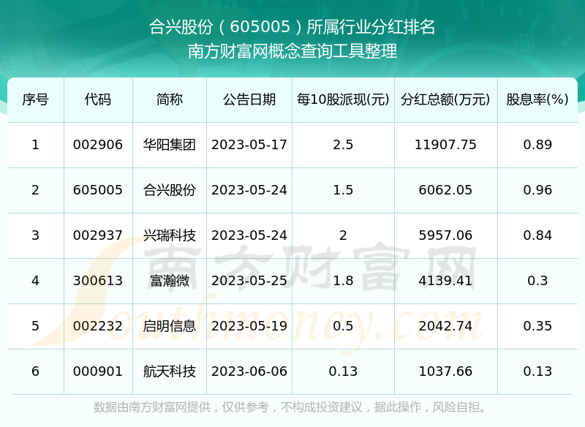Click the per-10-share value 2 for 兴瑞科技

pos(343,235)
